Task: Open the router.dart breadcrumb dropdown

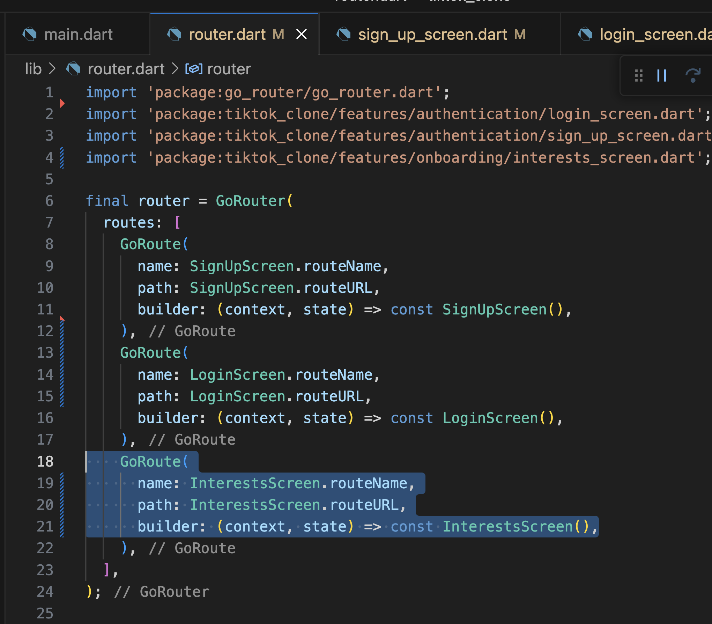Action: [x=126, y=69]
